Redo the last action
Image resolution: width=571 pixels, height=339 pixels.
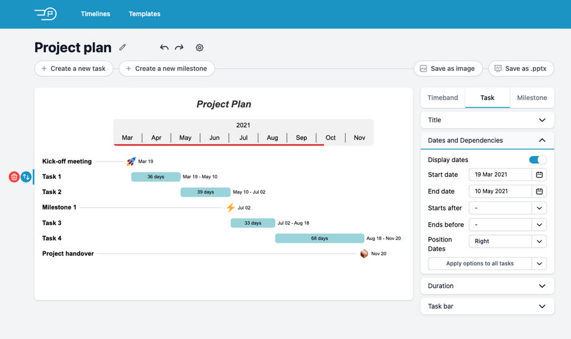click(179, 47)
